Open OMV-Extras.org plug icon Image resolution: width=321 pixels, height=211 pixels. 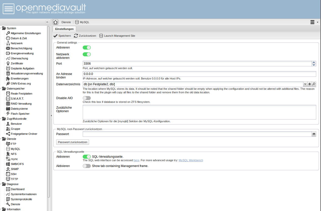coord(8,83)
